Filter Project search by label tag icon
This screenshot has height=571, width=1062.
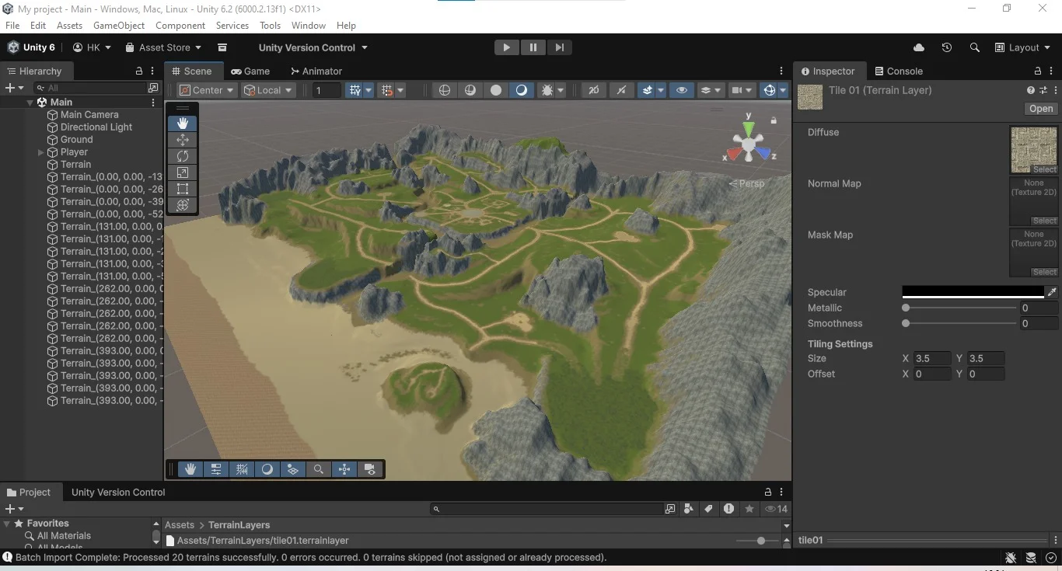pyautogui.click(x=708, y=509)
